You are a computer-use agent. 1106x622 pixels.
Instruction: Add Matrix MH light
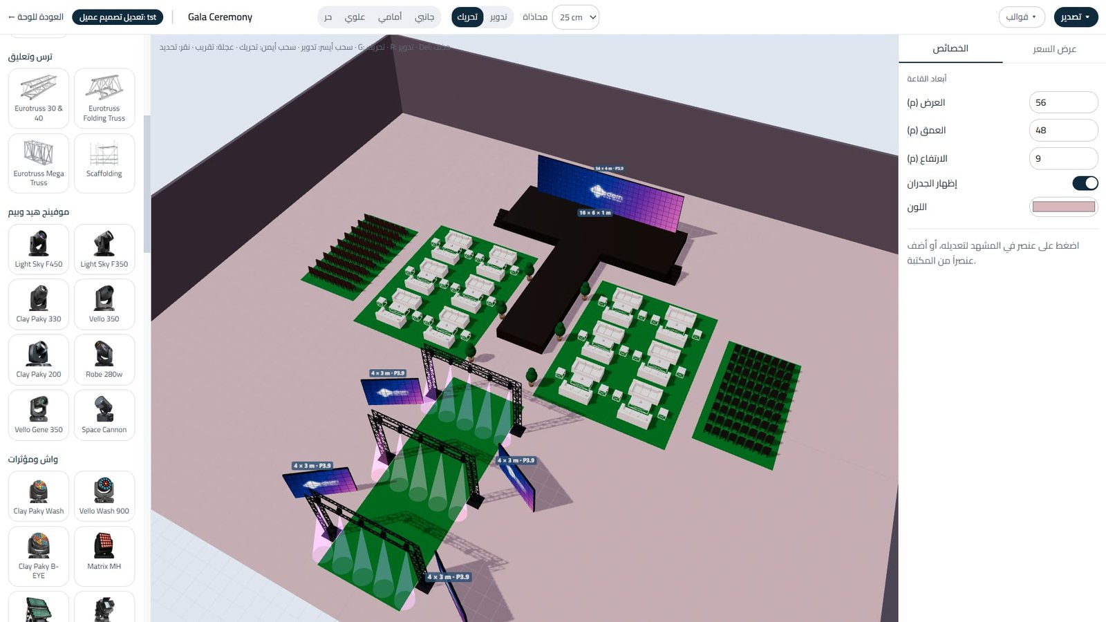(x=104, y=556)
